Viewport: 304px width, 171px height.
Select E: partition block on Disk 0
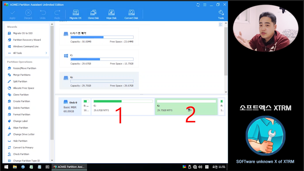point(86,107)
